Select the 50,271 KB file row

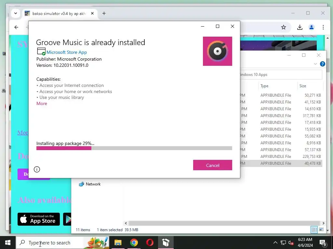click(x=281, y=95)
